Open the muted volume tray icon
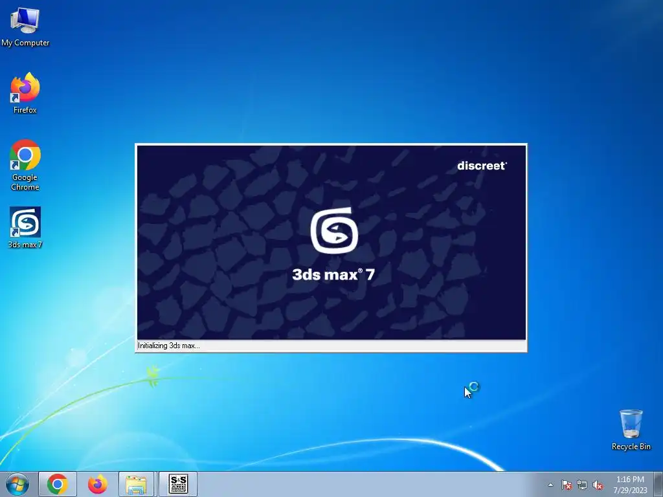Screen dimensions: 663x497 click(x=598, y=485)
